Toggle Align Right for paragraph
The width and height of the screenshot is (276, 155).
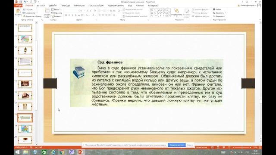click(x=106, y=15)
